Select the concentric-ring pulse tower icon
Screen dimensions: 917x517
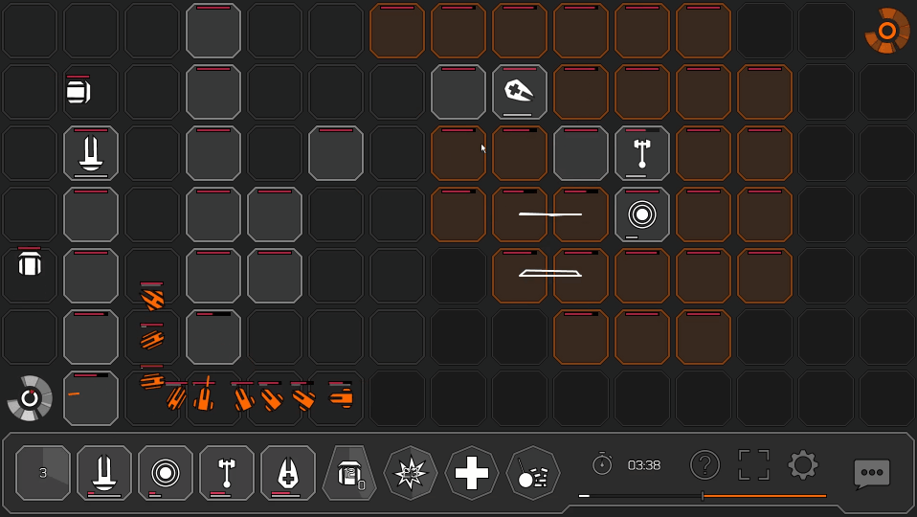166,473
